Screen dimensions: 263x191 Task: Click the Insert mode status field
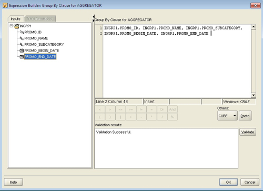click(156, 102)
